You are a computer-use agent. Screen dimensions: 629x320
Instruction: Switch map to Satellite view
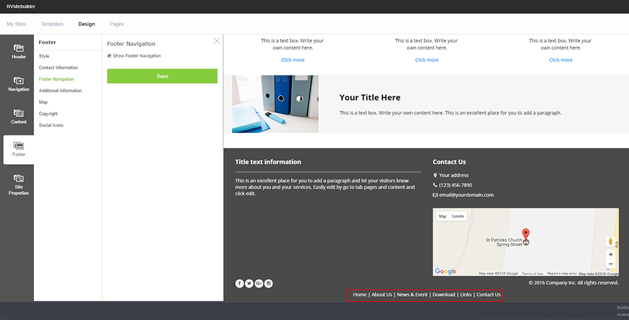click(458, 216)
